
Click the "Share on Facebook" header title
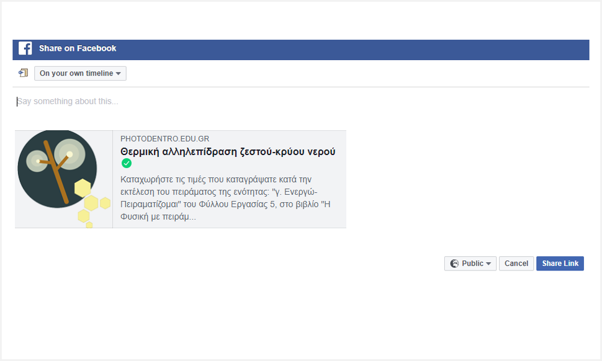pyautogui.click(x=78, y=48)
